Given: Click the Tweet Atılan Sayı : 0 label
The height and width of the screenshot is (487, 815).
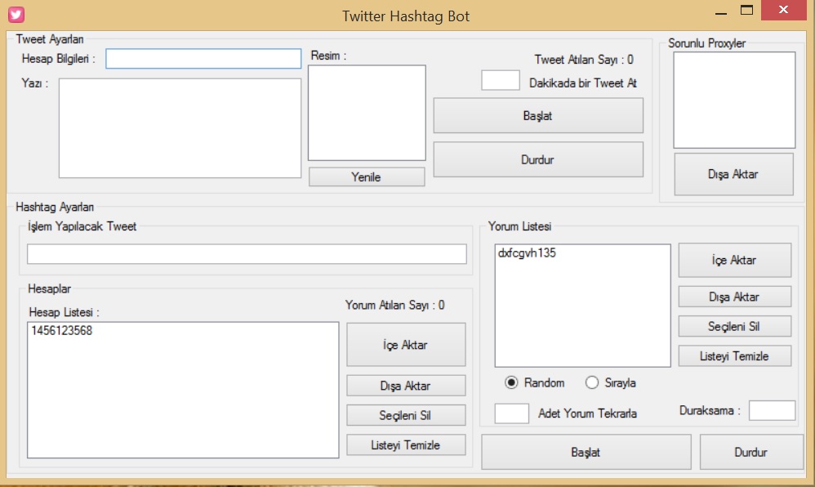Looking at the screenshot, I should click(584, 60).
